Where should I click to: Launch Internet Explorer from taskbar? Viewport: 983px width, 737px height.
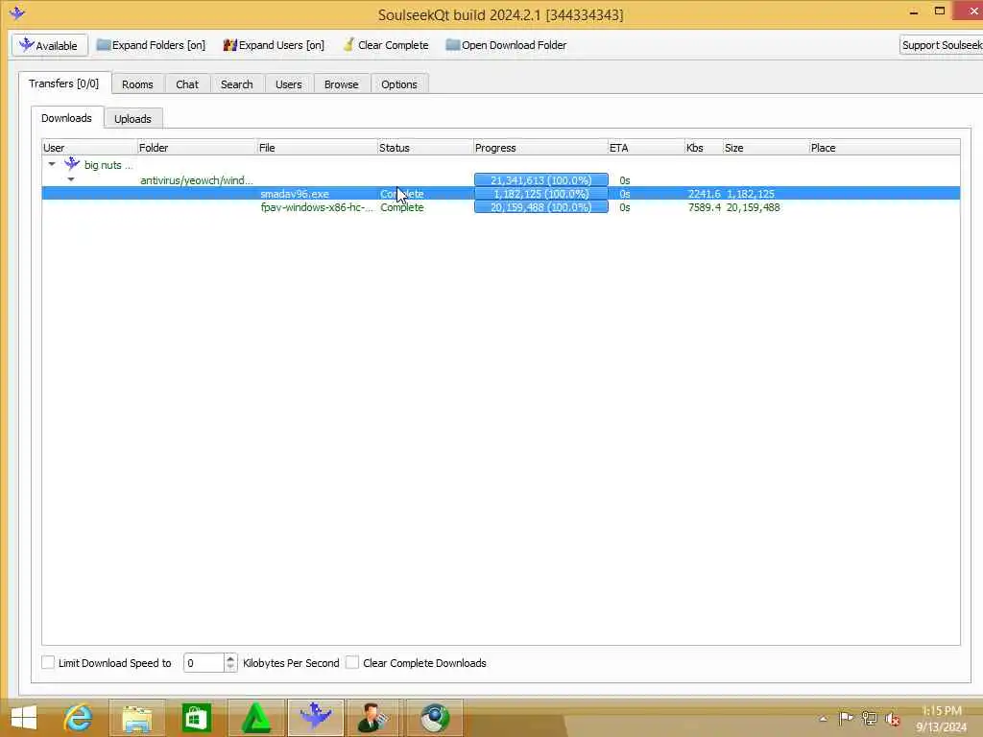(78, 718)
